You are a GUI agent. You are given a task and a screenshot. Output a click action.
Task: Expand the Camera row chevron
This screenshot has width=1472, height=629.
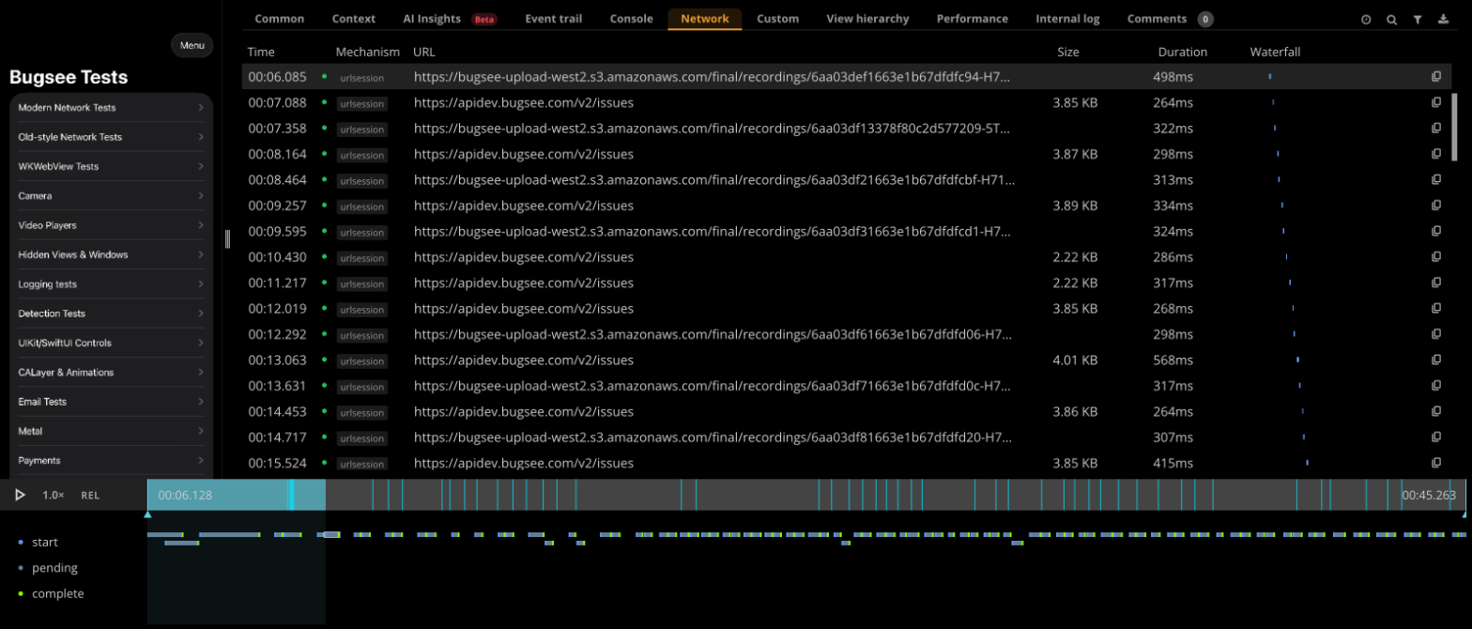(201, 196)
